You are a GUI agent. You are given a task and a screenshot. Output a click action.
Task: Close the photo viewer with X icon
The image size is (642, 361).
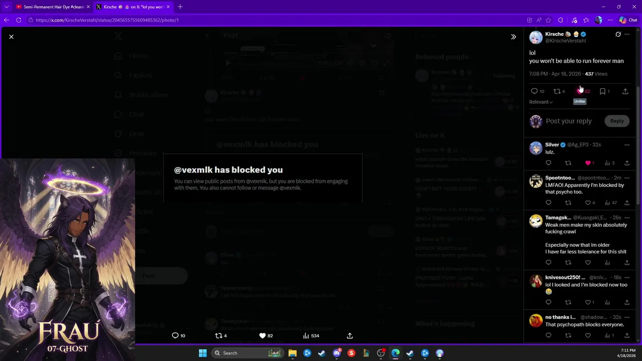pos(11,37)
